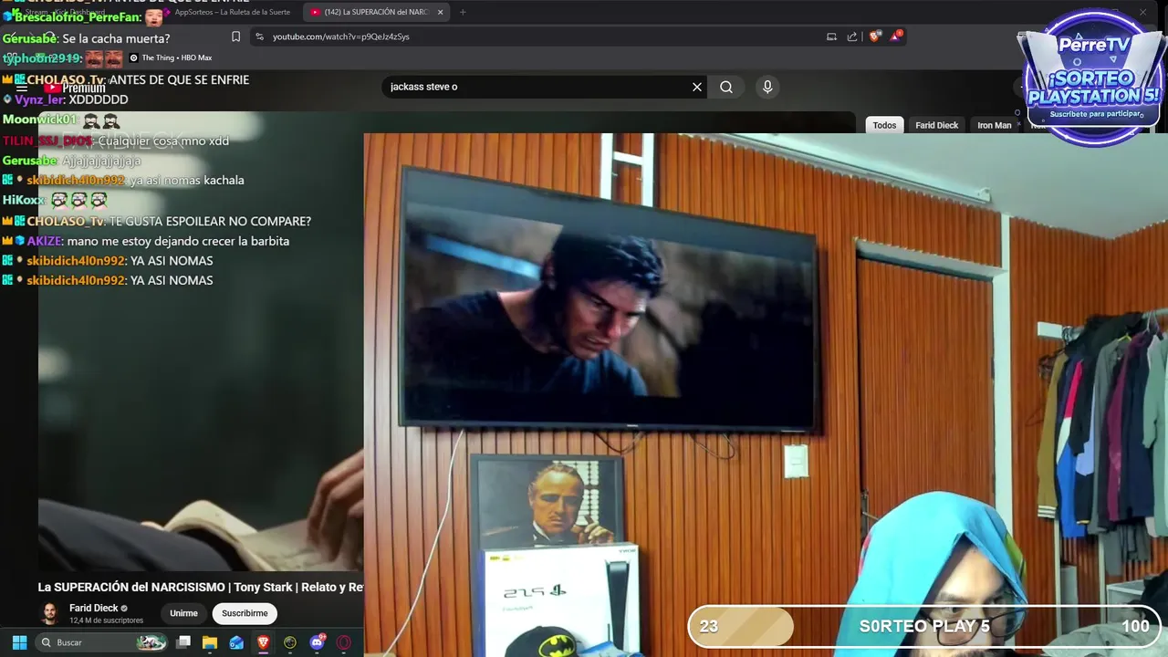Click the Windows taskbar Buscar search box
1168x657 pixels.
point(102,642)
